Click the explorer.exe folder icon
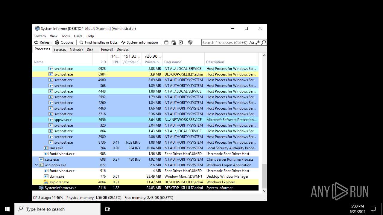The height and width of the screenshot is (215, 383). click(x=46, y=182)
